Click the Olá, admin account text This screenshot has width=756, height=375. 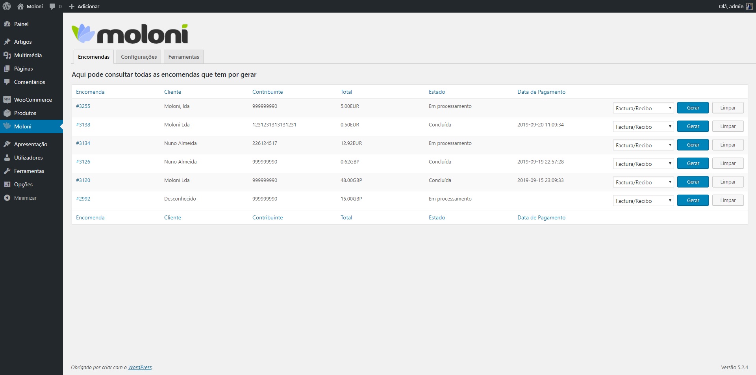pos(731,7)
